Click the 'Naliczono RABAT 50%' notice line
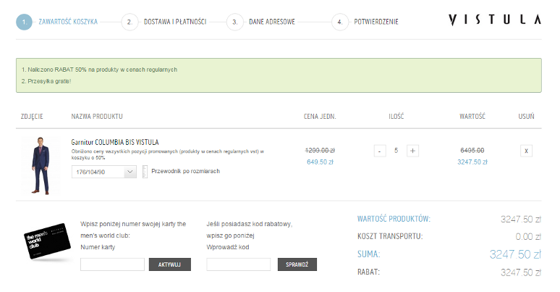 (x=99, y=70)
